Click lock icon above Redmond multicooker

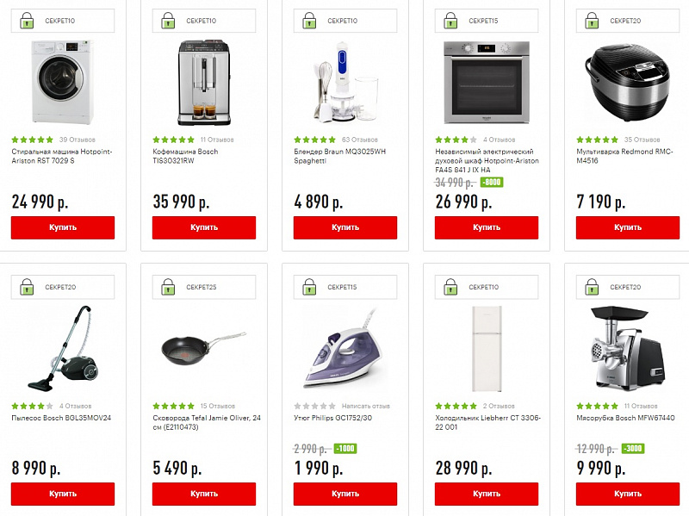pyautogui.click(x=593, y=21)
